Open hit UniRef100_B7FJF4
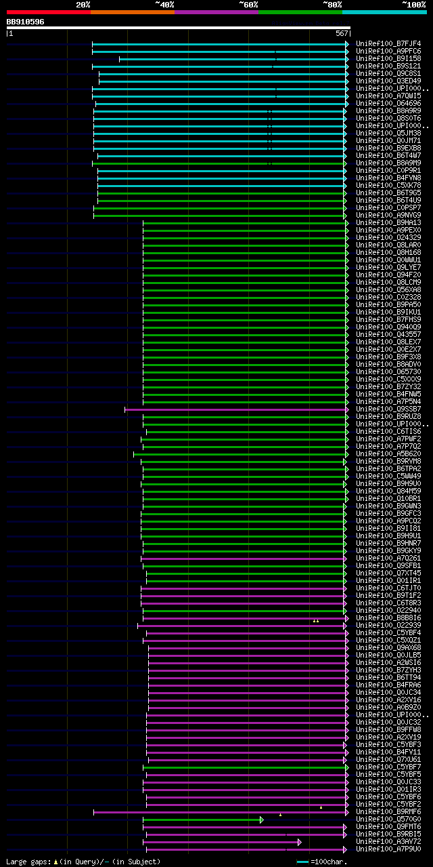This screenshot has width=433, height=867. [x=388, y=43]
